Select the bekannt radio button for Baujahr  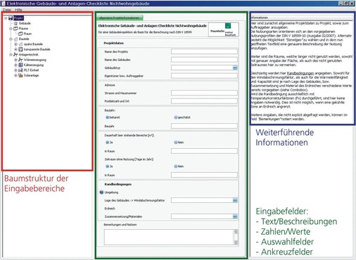(x=107, y=117)
